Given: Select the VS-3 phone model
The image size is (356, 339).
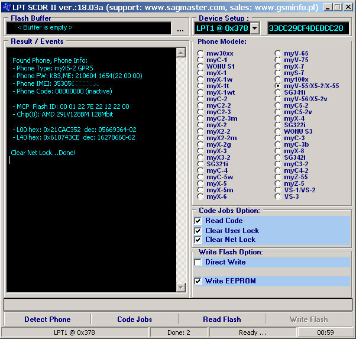Looking at the screenshot, I should tap(278, 197).
